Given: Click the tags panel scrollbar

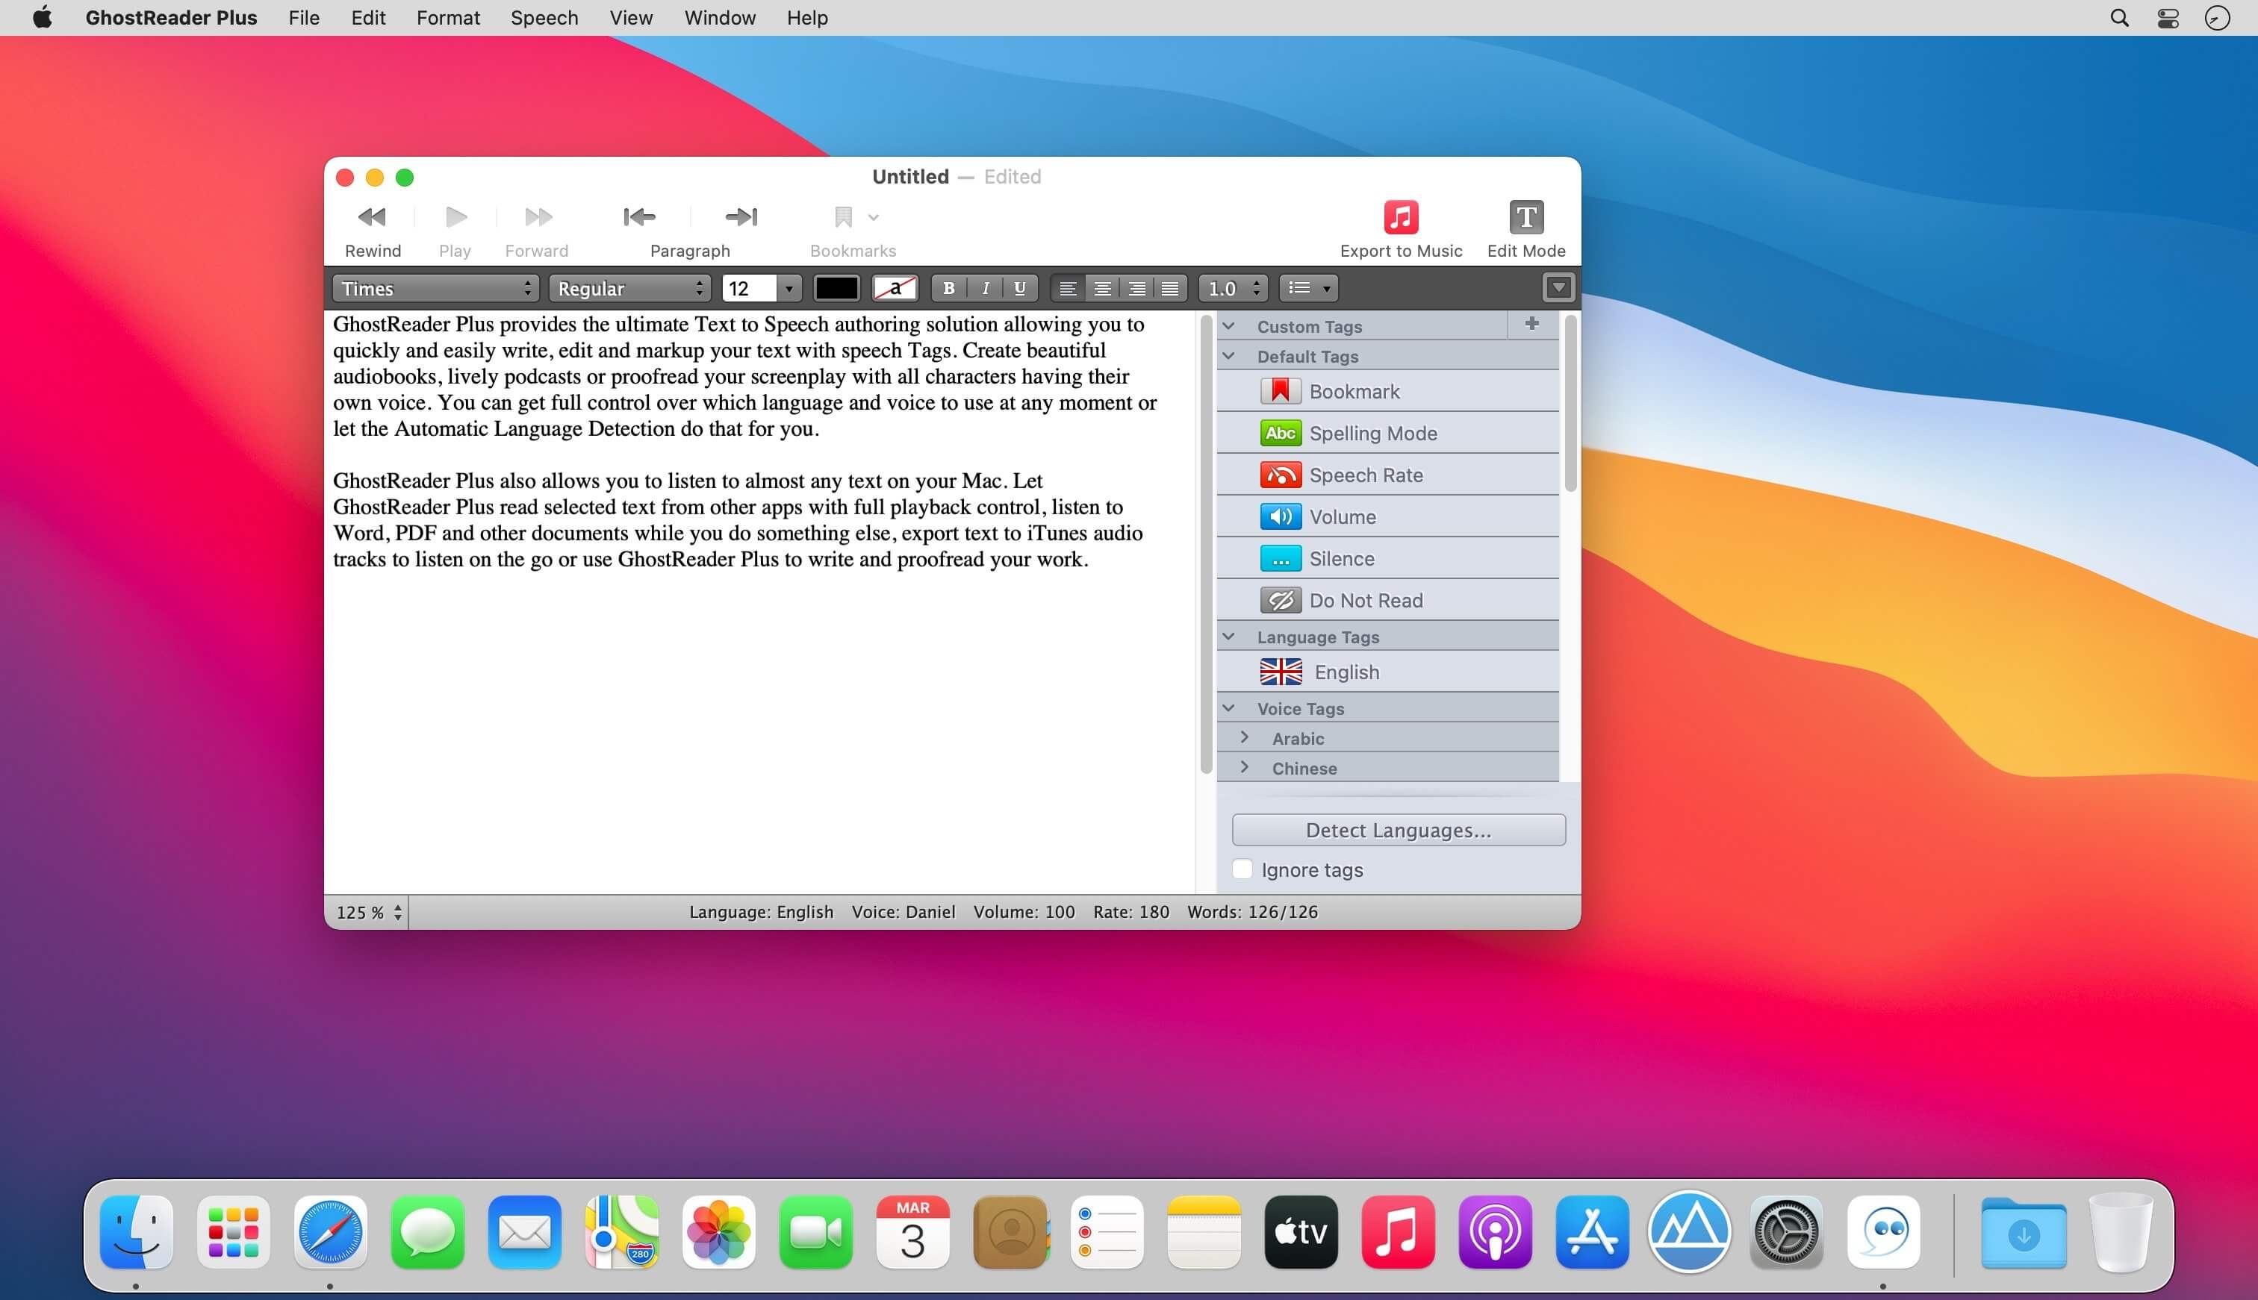Looking at the screenshot, I should pos(1570,403).
